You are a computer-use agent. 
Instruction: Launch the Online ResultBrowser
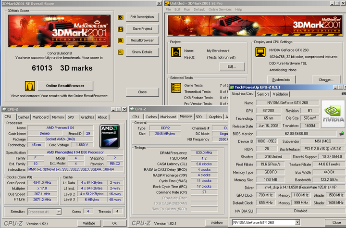coord(65,86)
